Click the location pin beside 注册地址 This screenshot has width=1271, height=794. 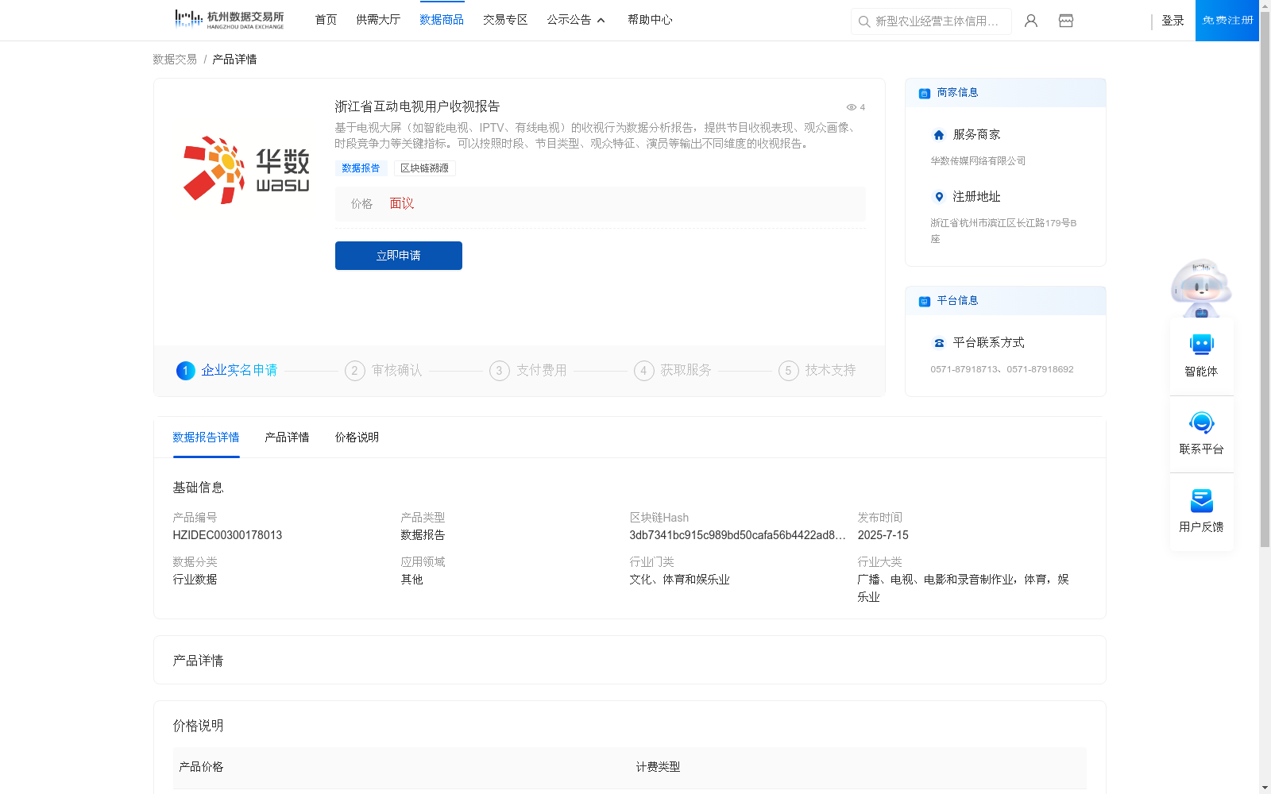point(938,197)
